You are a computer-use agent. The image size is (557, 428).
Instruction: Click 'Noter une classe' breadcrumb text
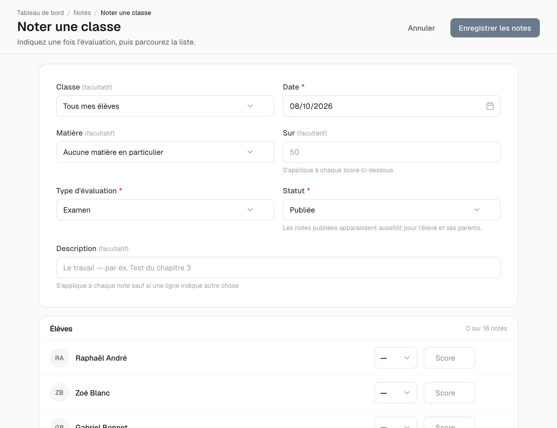[x=126, y=13]
